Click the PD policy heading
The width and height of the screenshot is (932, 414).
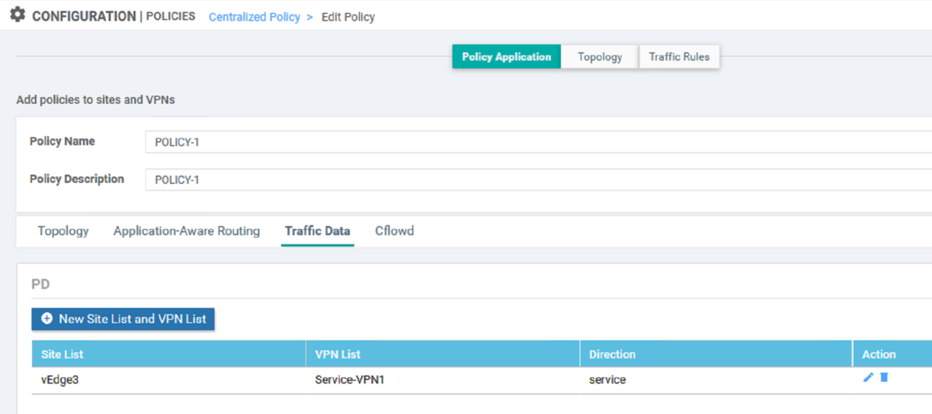point(40,284)
